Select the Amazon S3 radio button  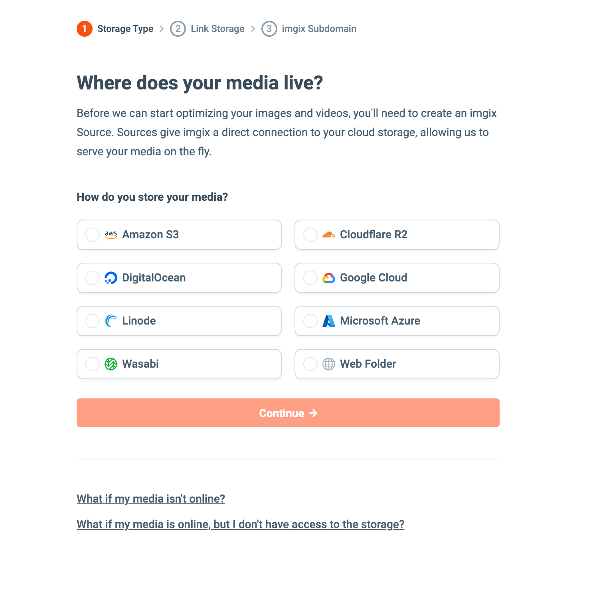pyautogui.click(x=93, y=235)
